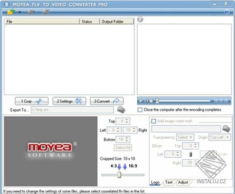
Task: Sort the list by File column
Action: click(42, 22)
